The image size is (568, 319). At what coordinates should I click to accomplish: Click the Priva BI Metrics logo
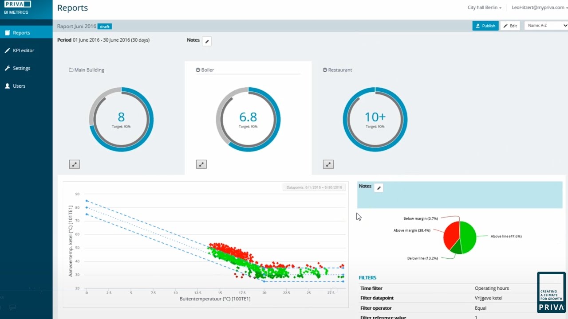coord(18,8)
